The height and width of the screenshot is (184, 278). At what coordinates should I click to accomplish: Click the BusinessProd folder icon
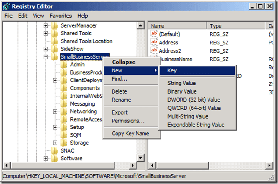coord(64,72)
